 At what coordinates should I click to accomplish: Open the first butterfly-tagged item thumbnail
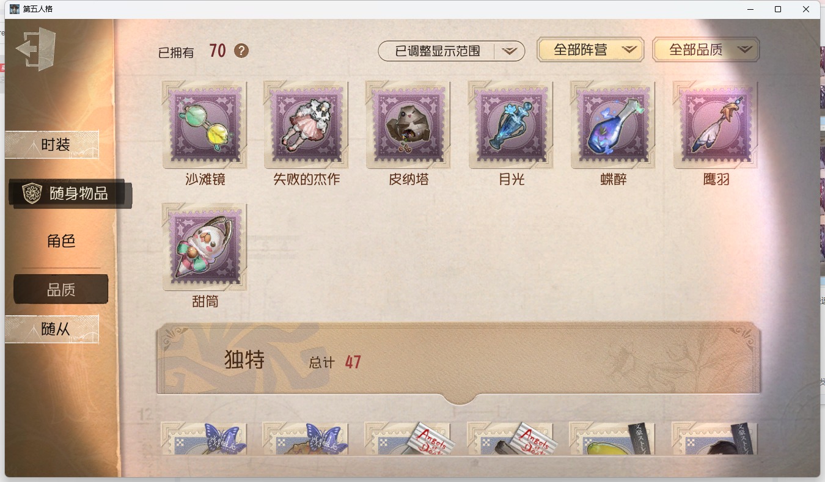click(204, 439)
